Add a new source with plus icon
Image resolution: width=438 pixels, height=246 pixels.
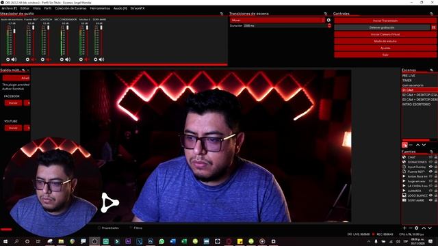coord(404,228)
